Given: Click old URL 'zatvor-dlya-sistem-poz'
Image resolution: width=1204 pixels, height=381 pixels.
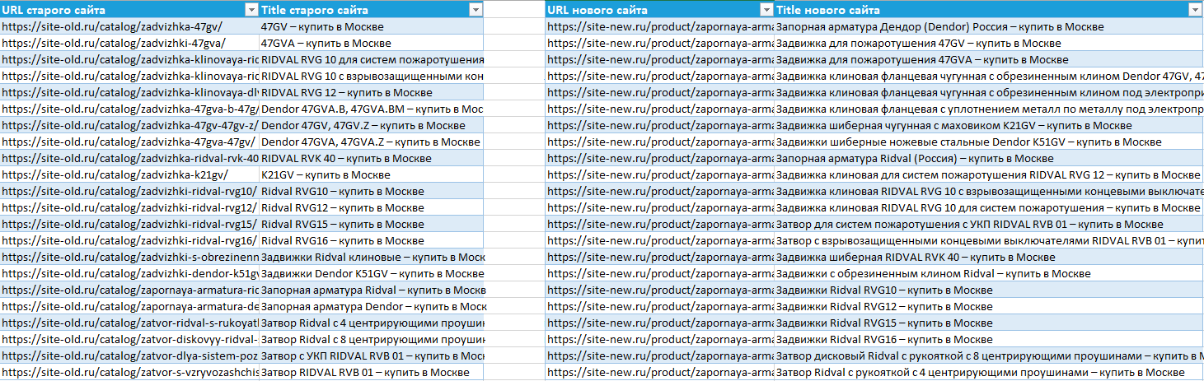Looking at the screenshot, I should [x=129, y=355].
